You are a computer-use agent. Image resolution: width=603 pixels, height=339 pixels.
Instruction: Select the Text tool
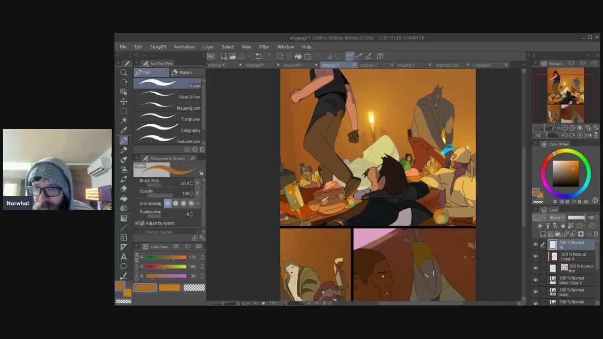click(123, 257)
